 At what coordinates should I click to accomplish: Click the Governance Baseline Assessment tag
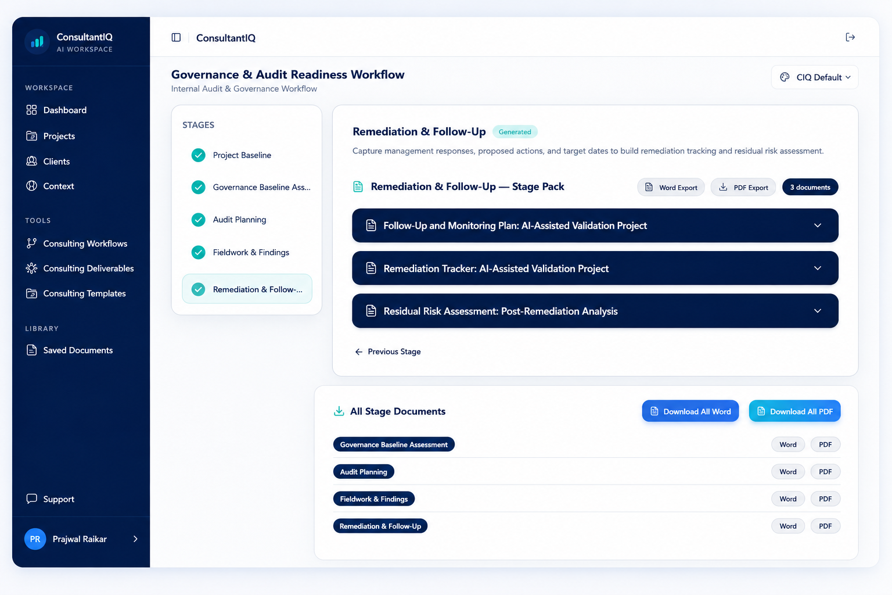point(394,445)
